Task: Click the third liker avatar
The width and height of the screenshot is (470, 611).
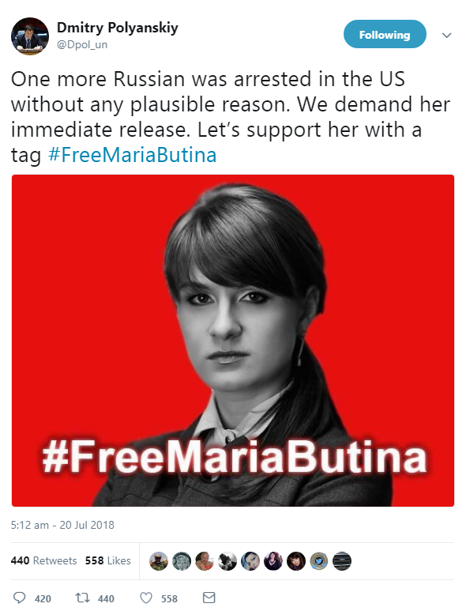Action: click(205, 561)
